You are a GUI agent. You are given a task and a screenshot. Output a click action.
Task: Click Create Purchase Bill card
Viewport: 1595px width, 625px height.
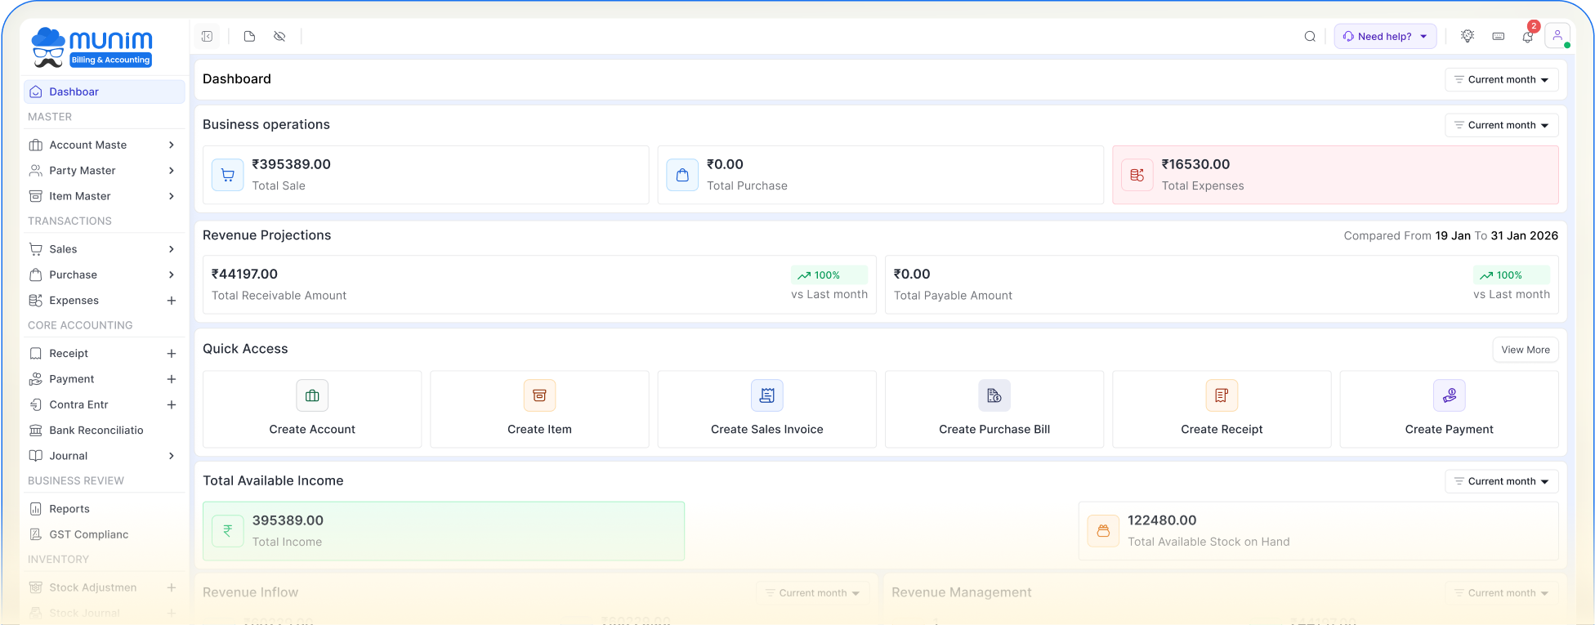(994, 409)
